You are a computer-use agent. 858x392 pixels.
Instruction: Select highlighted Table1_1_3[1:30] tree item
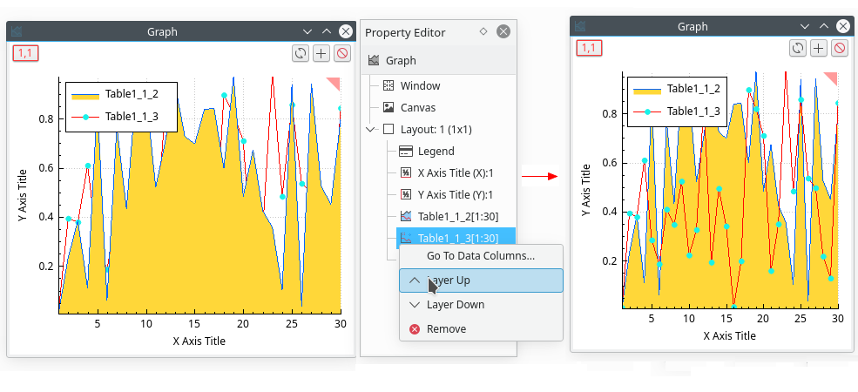[456, 238]
